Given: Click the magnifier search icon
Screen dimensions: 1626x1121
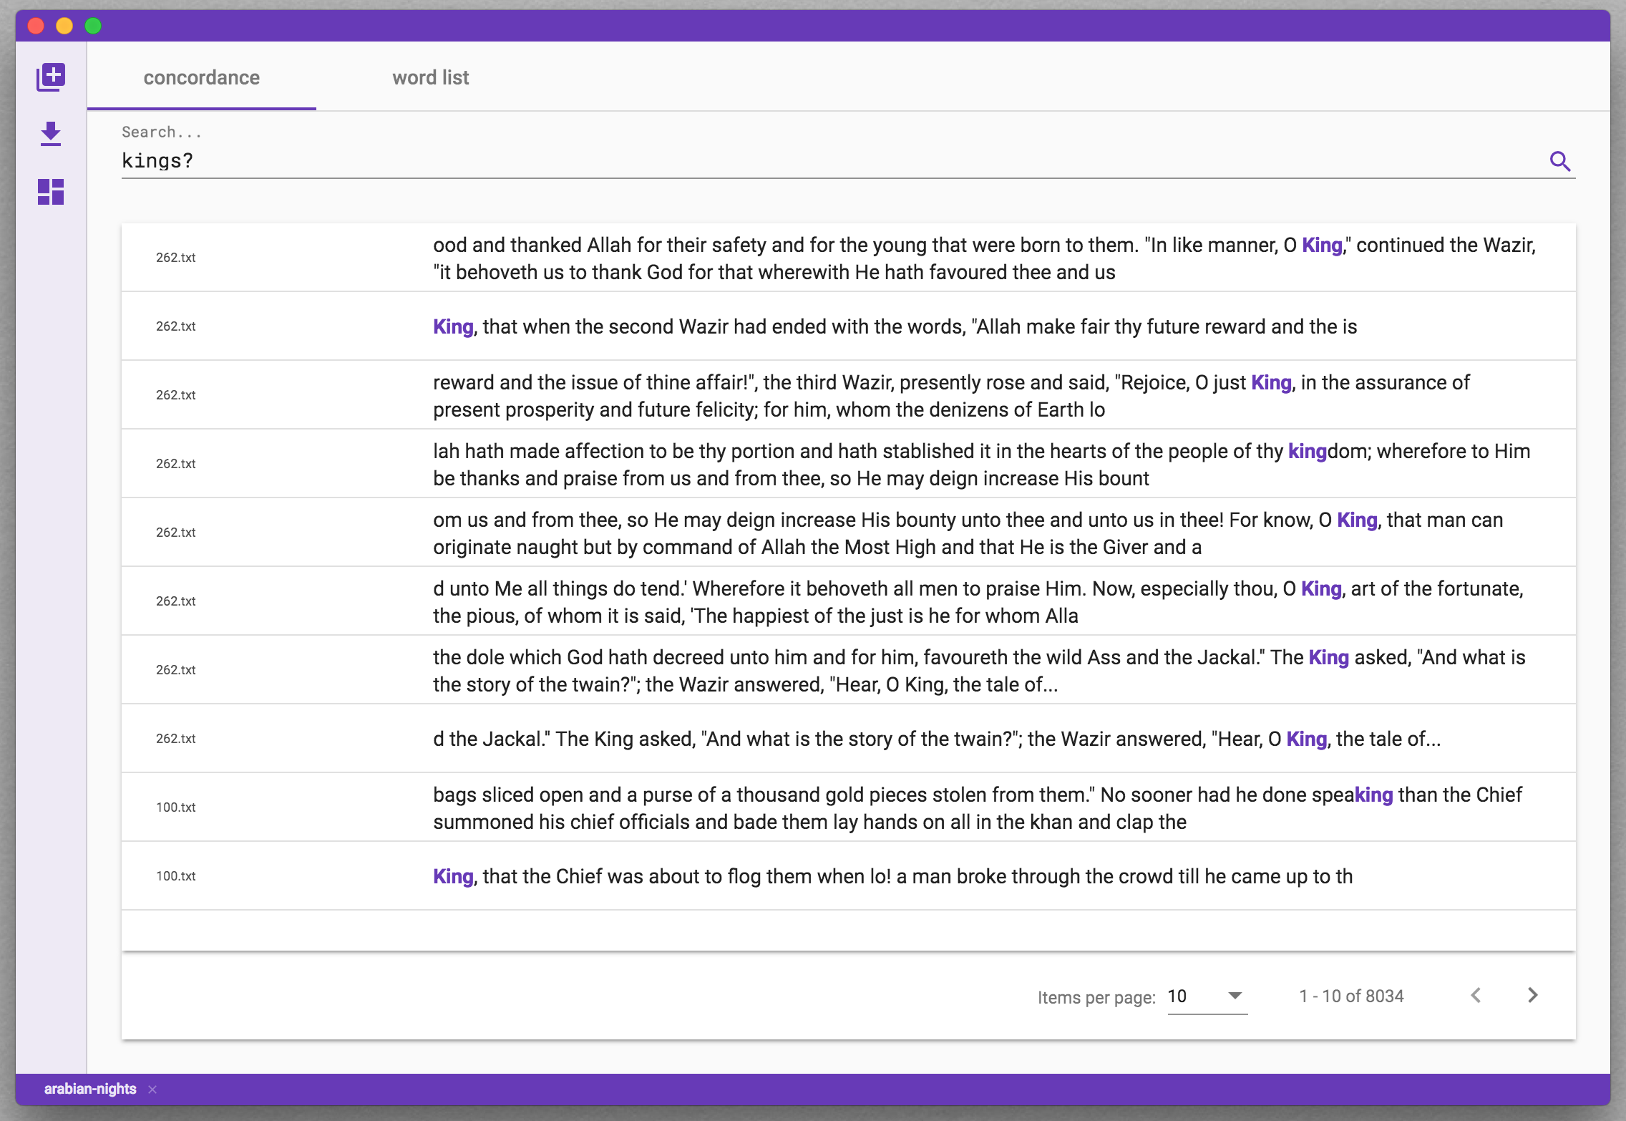Looking at the screenshot, I should (1559, 161).
